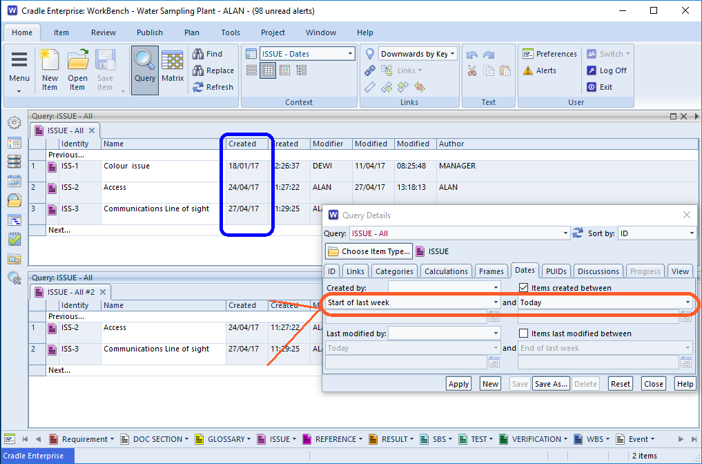Click Next... row in bottom query table

59,370
